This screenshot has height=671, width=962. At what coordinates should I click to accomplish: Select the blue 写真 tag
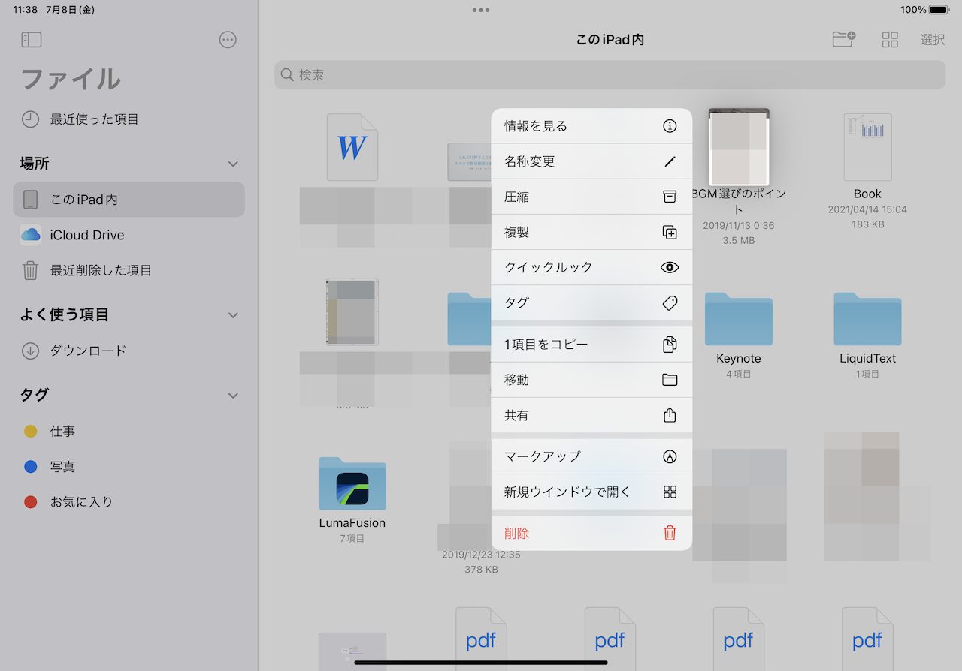tap(31, 467)
